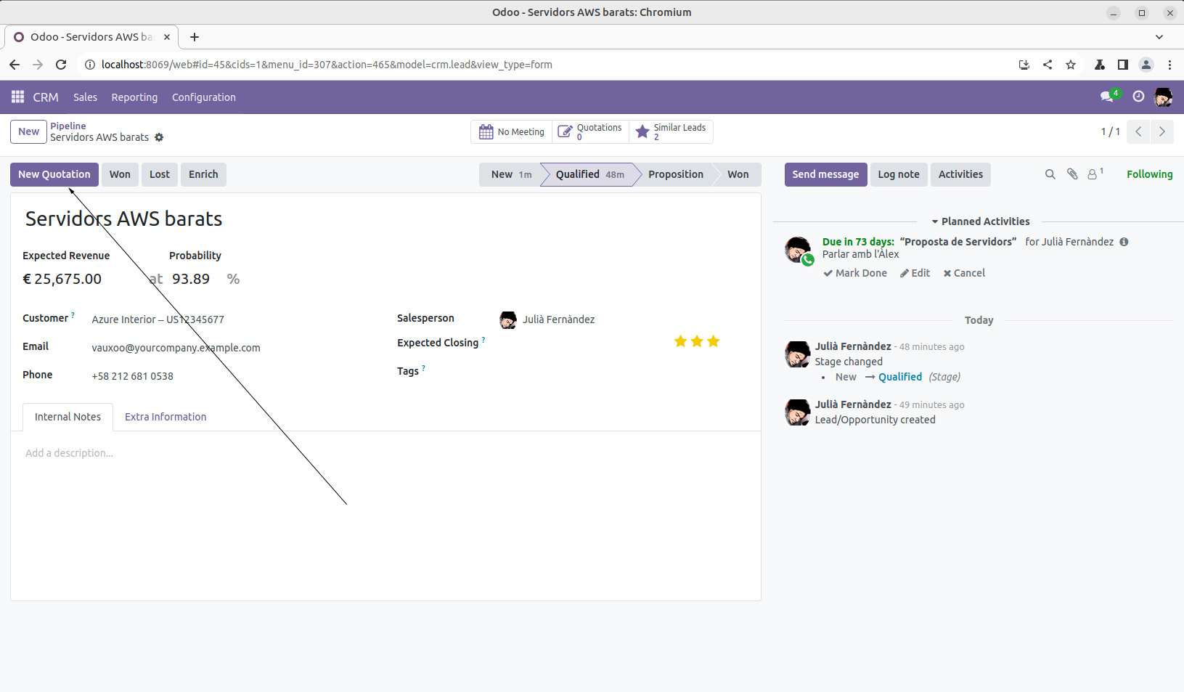Click the activity info icon

coord(1124,242)
